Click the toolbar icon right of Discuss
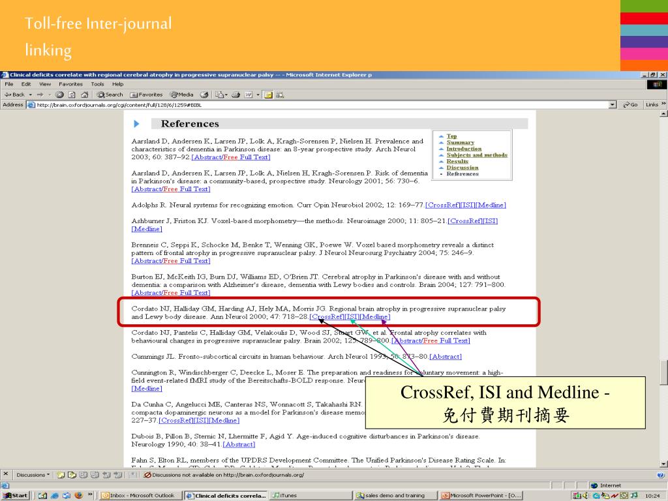Viewport: 668px width, 501px height. click(280, 95)
